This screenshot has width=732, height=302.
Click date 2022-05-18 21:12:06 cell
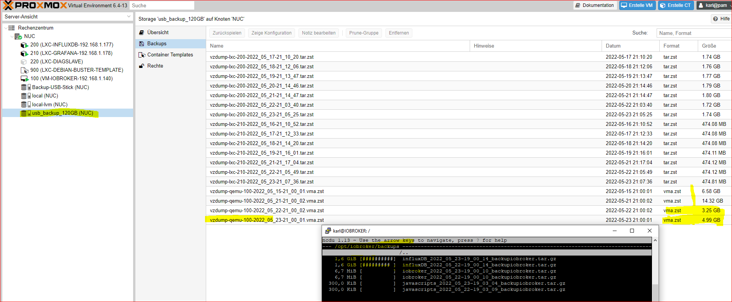point(629,66)
